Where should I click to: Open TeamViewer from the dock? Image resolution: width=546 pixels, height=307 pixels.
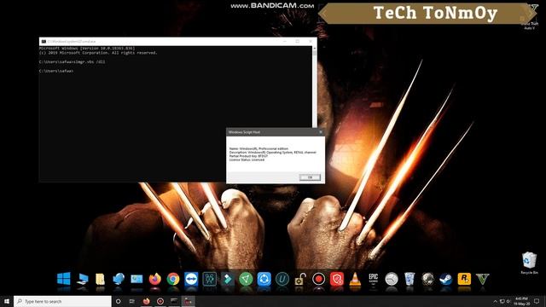pyautogui.click(x=191, y=279)
